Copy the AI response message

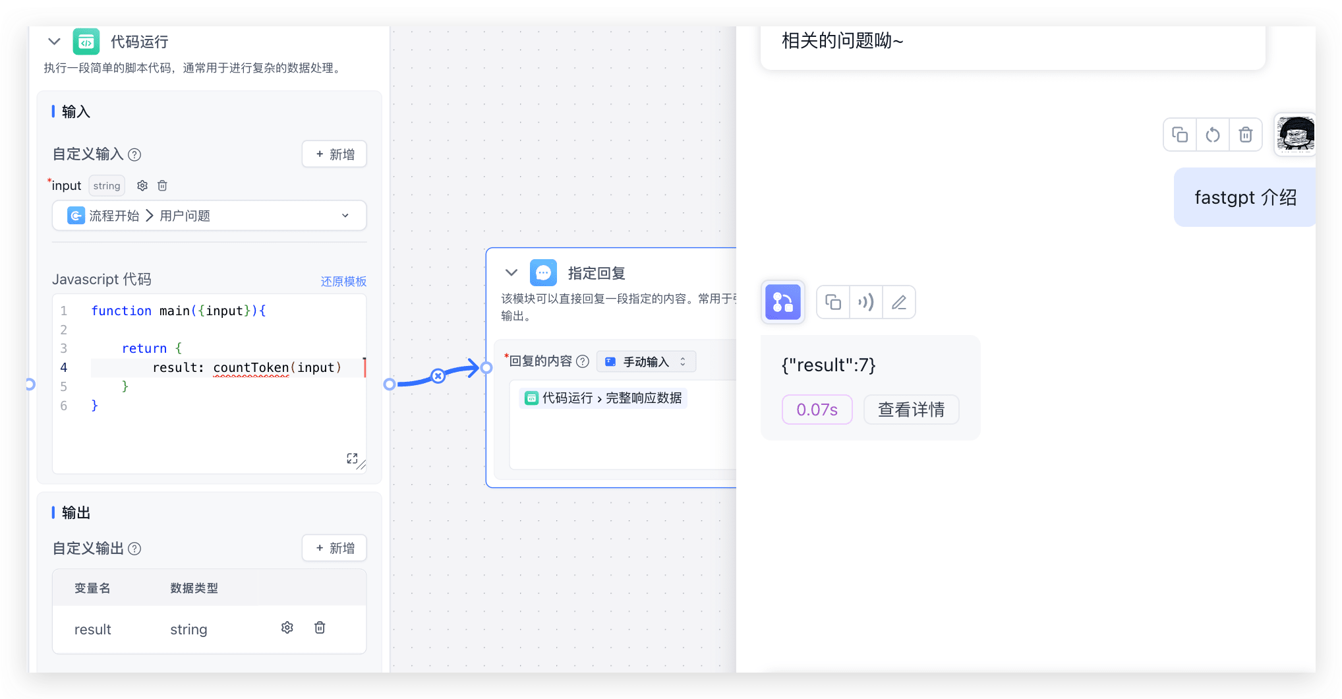click(833, 303)
